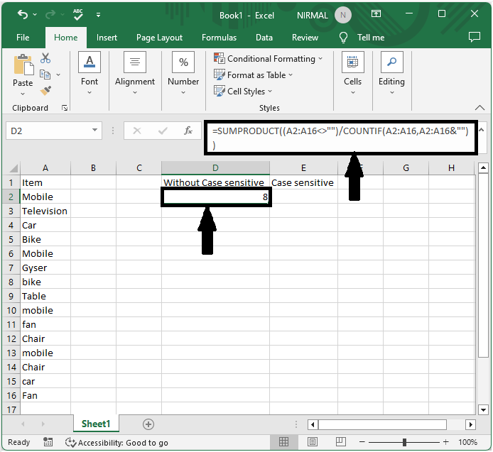Click the Select All corner triangle
The height and width of the screenshot is (452, 493).
point(13,168)
